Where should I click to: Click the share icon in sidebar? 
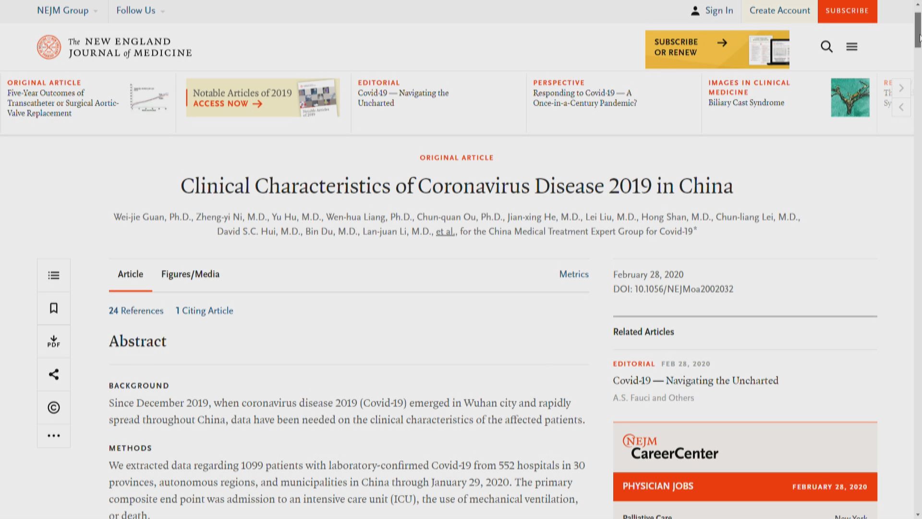pos(54,374)
